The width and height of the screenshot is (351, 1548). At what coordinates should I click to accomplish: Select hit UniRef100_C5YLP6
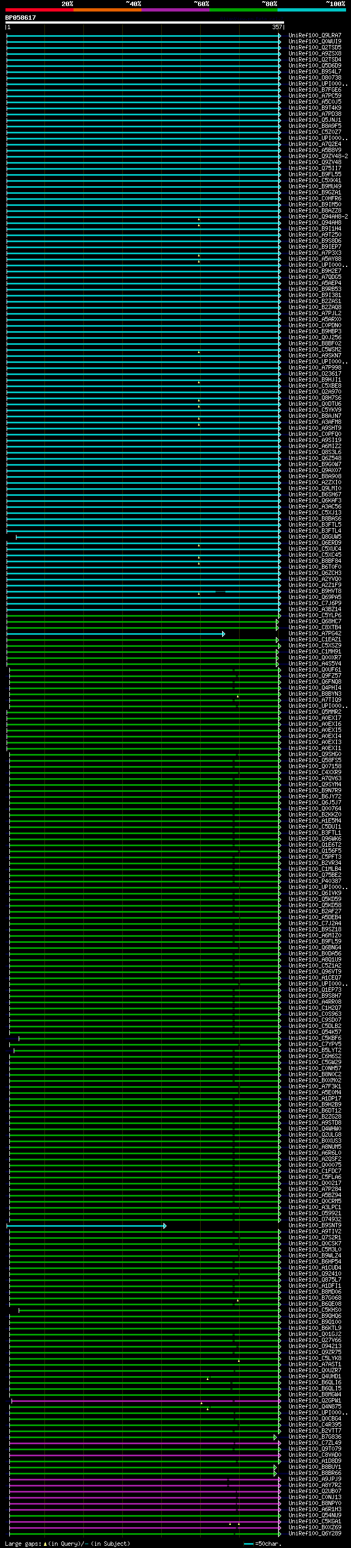pos(315,616)
